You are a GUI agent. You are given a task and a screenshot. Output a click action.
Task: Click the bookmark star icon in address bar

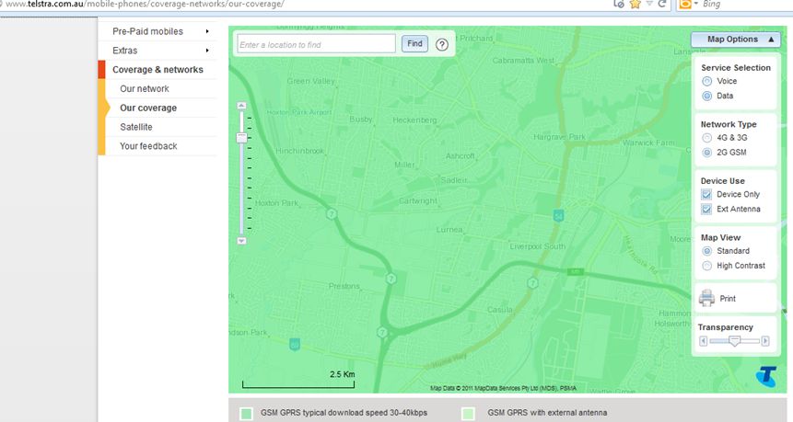pos(636,4)
